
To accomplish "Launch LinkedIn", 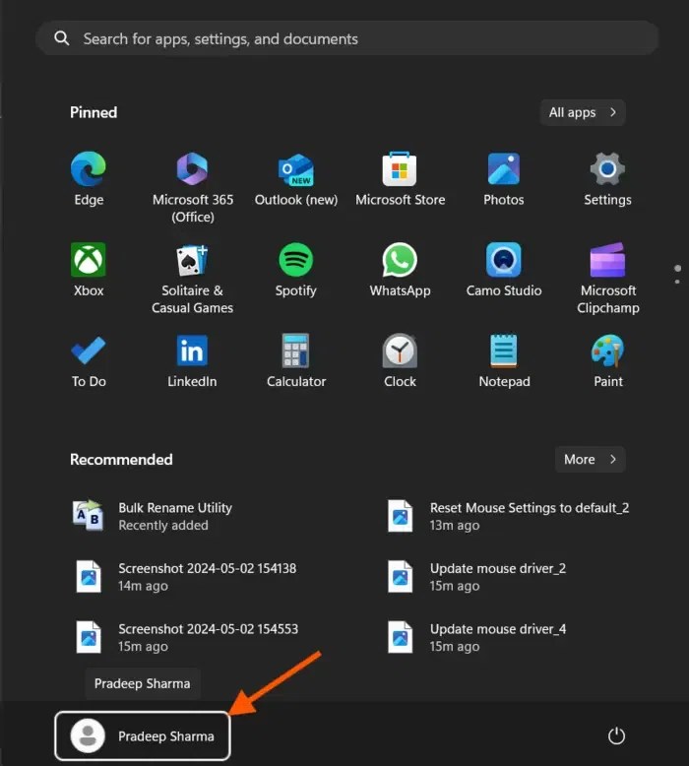I will [x=192, y=360].
